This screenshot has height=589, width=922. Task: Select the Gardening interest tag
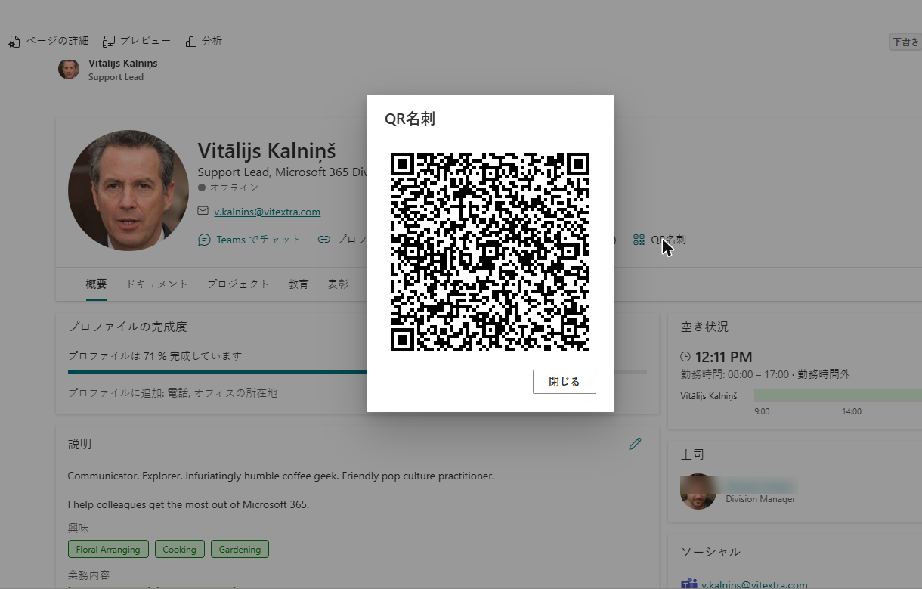coord(240,550)
